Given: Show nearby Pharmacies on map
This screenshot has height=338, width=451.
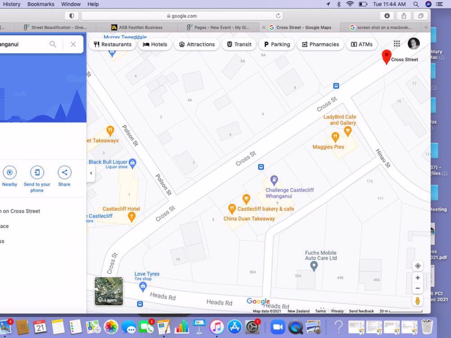Looking at the screenshot, I should click(x=320, y=45).
